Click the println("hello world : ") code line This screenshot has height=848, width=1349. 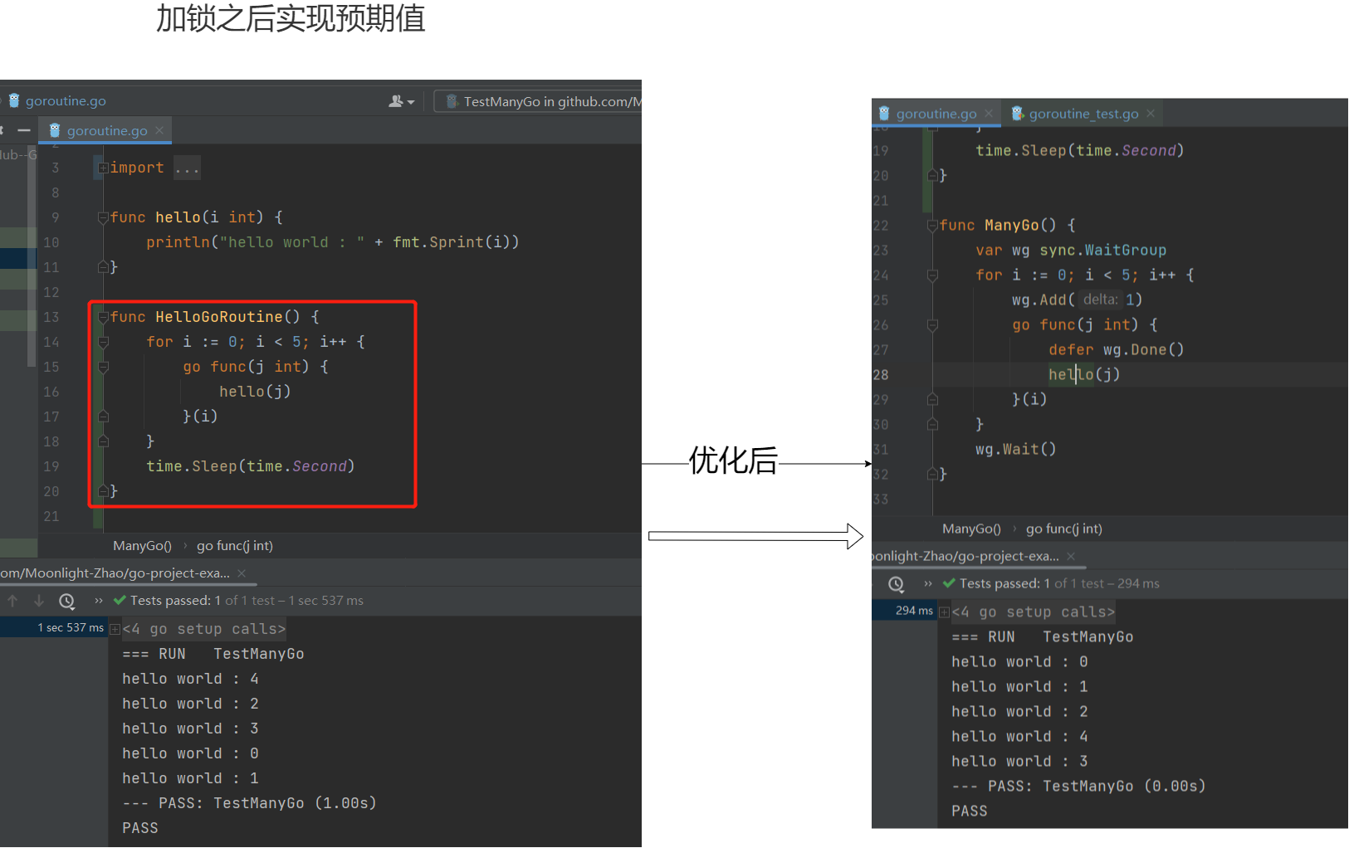(332, 242)
